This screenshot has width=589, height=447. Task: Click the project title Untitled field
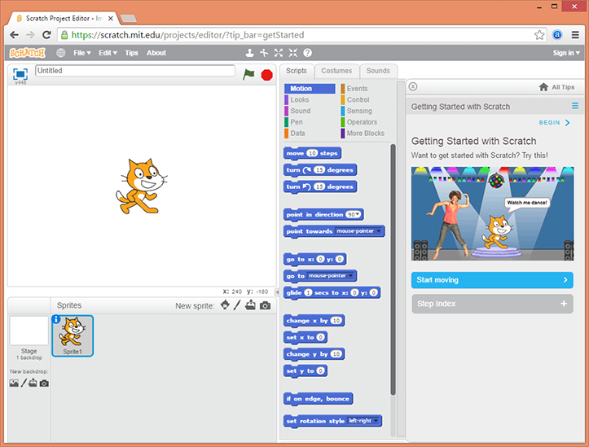[135, 71]
